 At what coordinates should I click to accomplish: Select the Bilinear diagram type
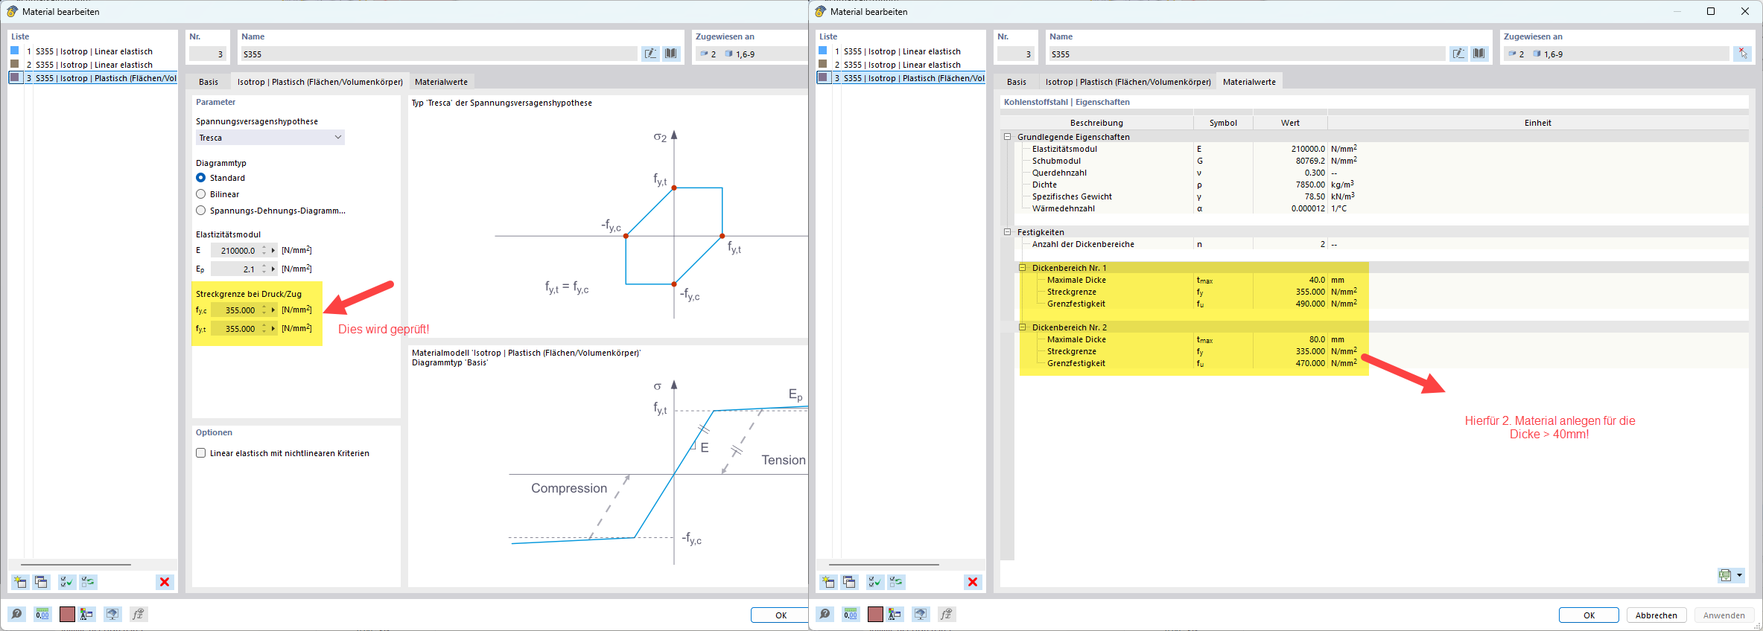(x=201, y=194)
